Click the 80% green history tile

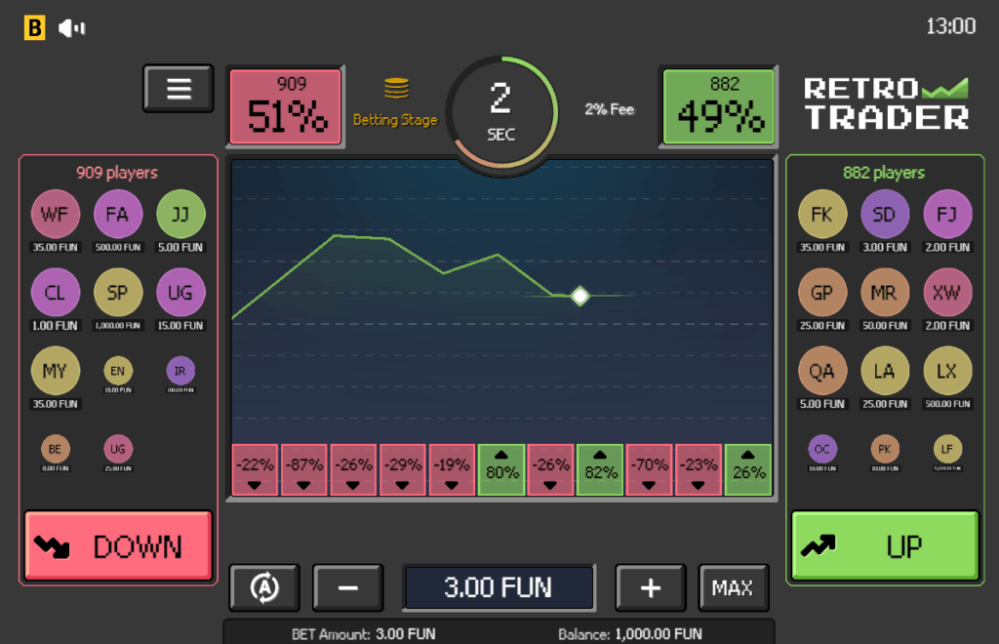(501, 470)
